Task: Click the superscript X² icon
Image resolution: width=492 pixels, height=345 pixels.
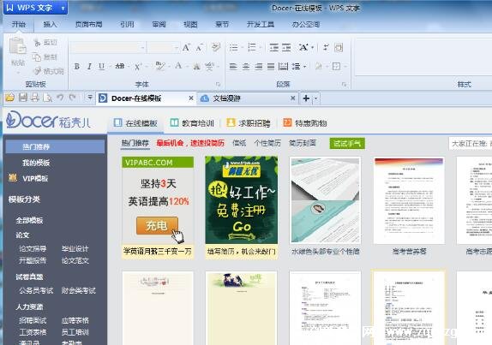Action: click(x=138, y=67)
